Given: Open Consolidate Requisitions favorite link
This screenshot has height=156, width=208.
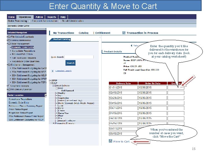Looking at the screenshot, I should pyautogui.click(x=21, y=99).
